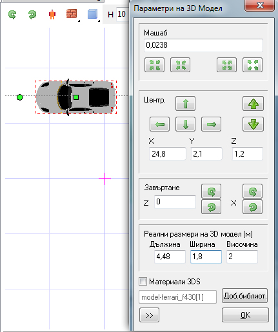Click the Y coordinate field 2,1
Screen dimensions: 278x332
[206, 153]
